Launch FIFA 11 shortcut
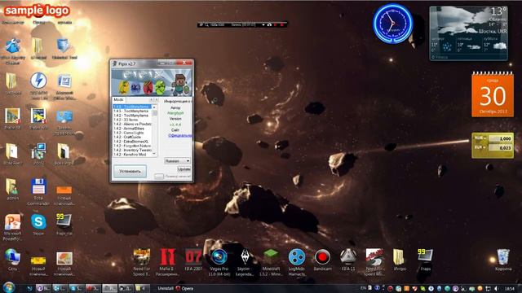 point(348,260)
